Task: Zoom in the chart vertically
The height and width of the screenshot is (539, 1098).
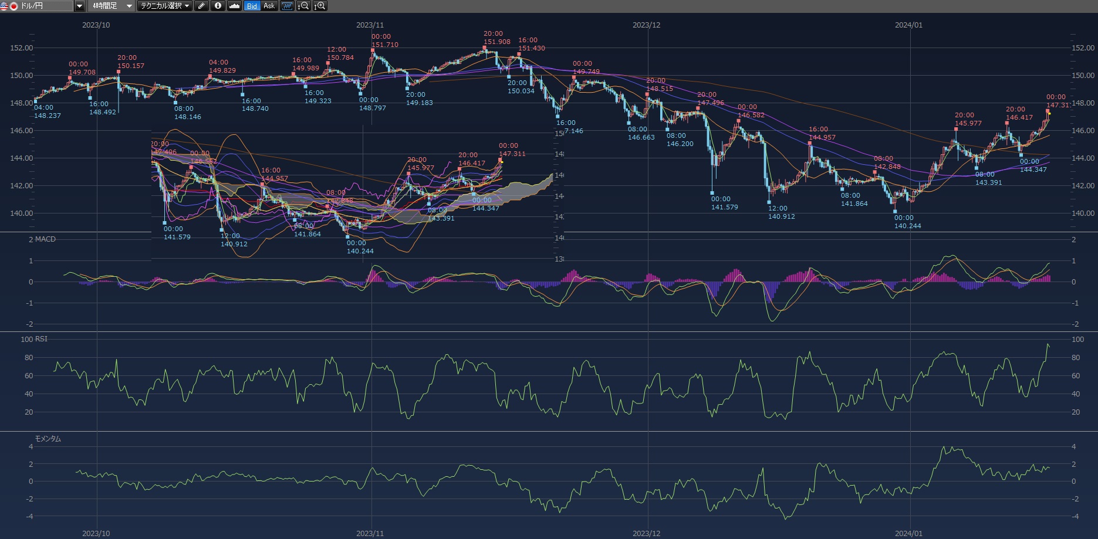Action: pyautogui.click(x=320, y=6)
